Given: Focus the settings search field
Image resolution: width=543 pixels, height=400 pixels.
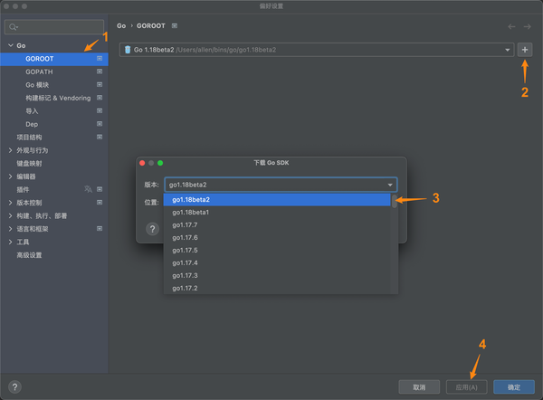Looking at the screenshot, I should pyautogui.click(x=54, y=27).
